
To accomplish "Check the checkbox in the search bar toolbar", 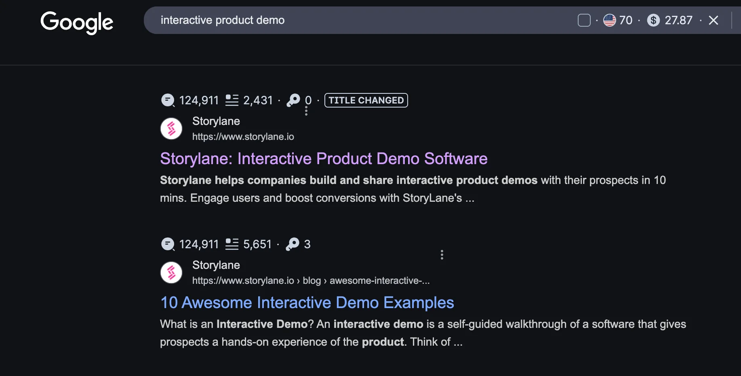I will [x=584, y=20].
